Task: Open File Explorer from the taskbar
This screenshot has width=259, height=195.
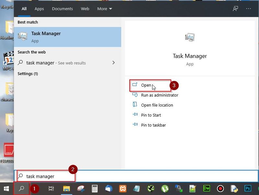Action: pyautogui.click(x=66, y=189)
